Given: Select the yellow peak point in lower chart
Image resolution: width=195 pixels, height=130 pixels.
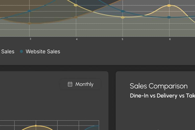Looking at the screenshot, I should 36,126.
